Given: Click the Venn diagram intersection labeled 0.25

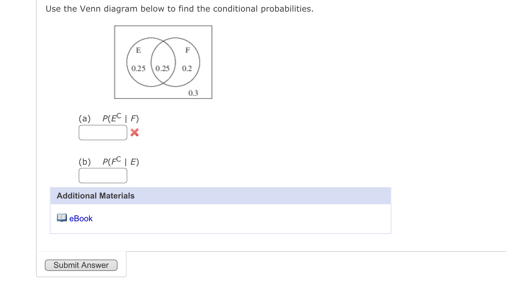Looking at the screenshot, I should [x=163, y=68].
